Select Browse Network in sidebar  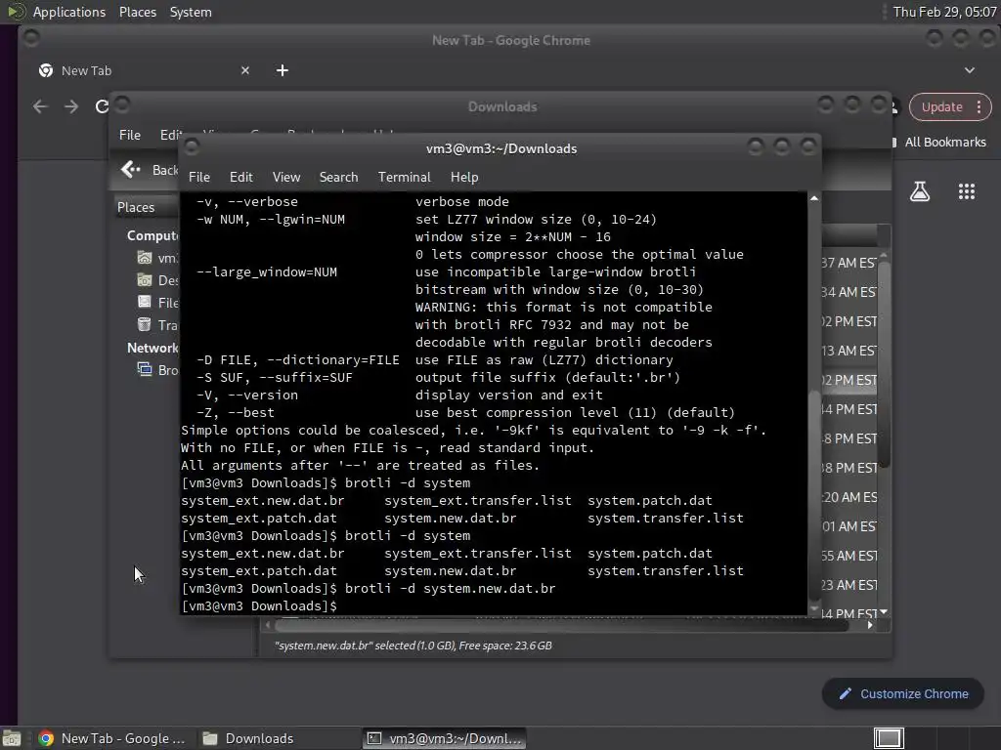[x=157, y=370]
